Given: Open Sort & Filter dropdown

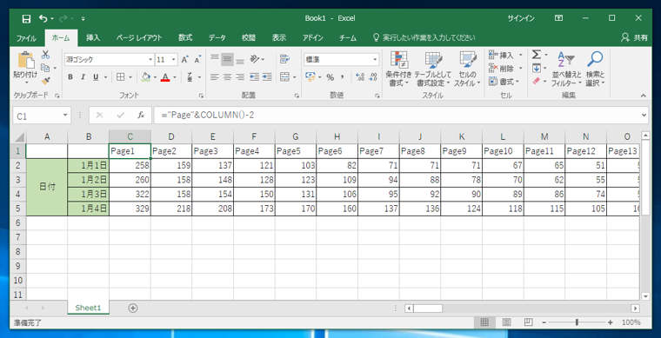Looking at the screenshot, I should (566, 69).
